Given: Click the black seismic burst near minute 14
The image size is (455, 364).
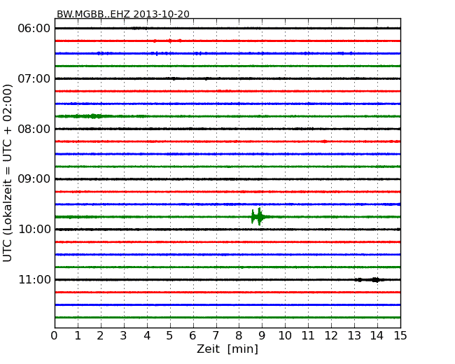Looking at the screenshot, I should point(376,280).
